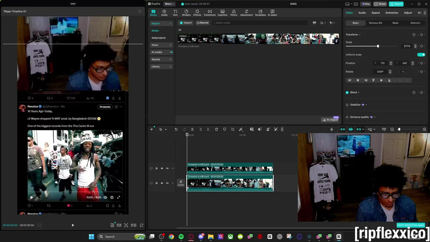Screen dimensions: 430x242
Task: Select the Mask sub-tab
Action: tap(395, 23)
